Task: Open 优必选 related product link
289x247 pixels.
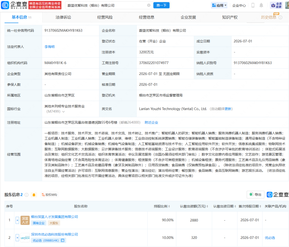Action: (x=270, y=238)
